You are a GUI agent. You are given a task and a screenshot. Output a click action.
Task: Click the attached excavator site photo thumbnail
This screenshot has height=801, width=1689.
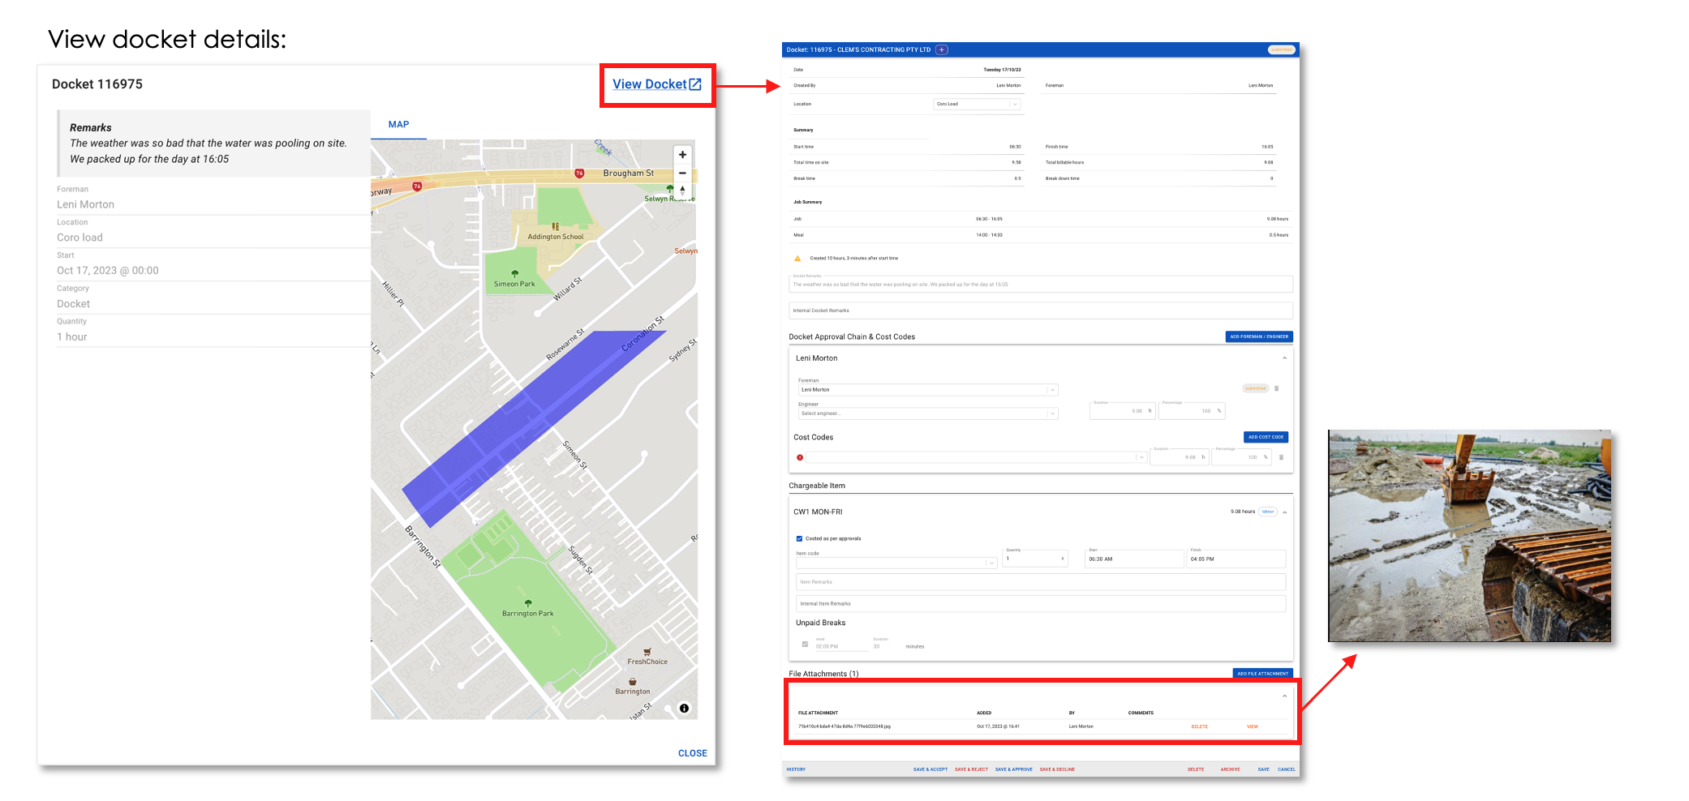1470,535
